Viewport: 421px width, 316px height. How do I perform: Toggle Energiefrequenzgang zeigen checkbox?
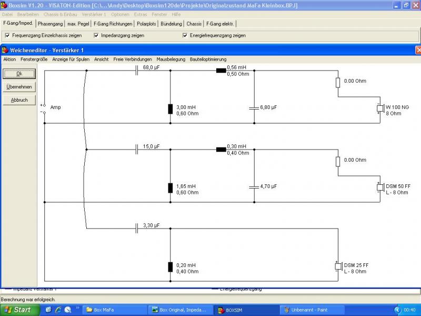tap(185, 35)
